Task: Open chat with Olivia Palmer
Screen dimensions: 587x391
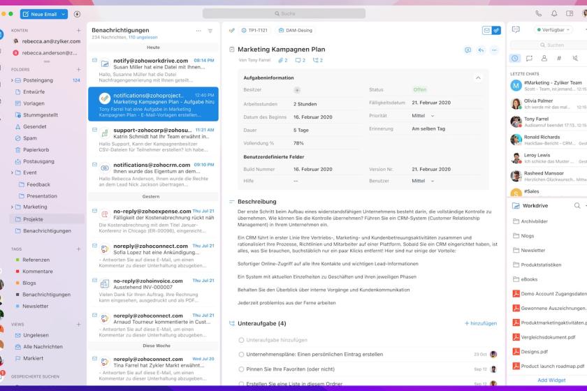Action: tap(548, 103)
